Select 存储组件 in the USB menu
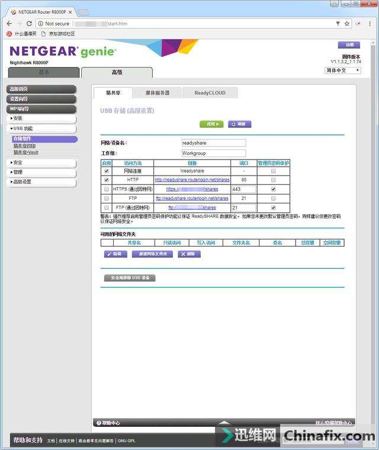Image resolution: width=379 pixels, height=450 pixels. pos(45,139)
